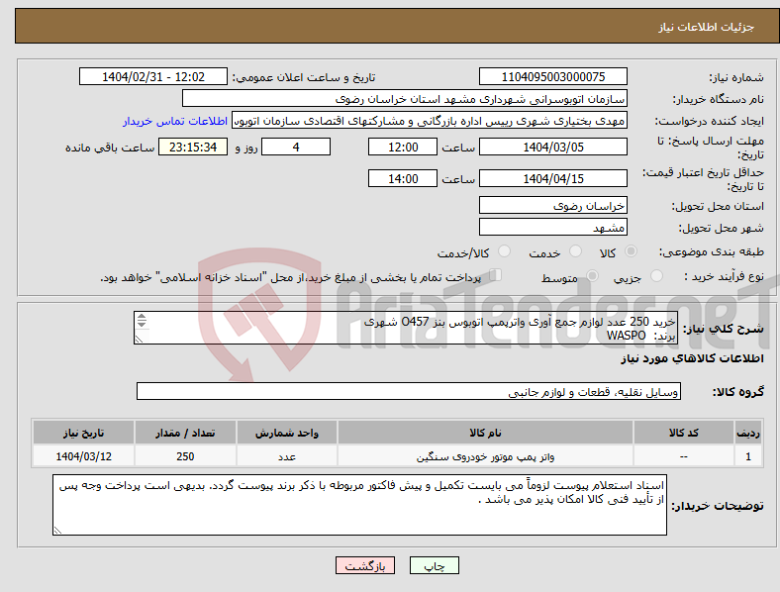
Task: Click the request creator name field
Action: pyautogui.click(x=430, y=121)
